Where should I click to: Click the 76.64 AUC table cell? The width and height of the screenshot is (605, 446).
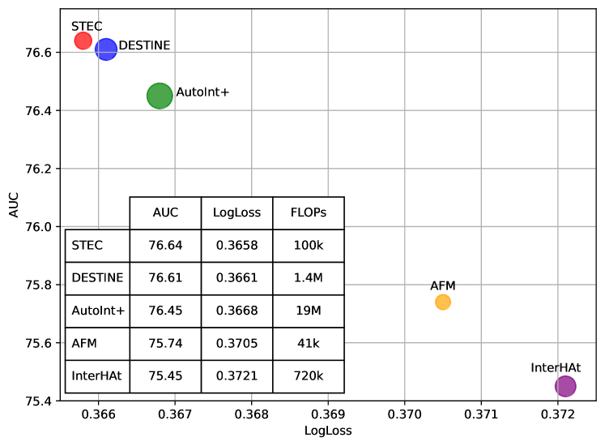click(165, 245)
